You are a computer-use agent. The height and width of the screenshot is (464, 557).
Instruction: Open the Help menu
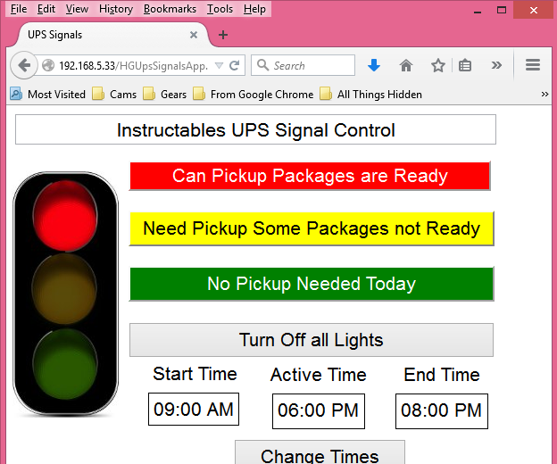254,9
